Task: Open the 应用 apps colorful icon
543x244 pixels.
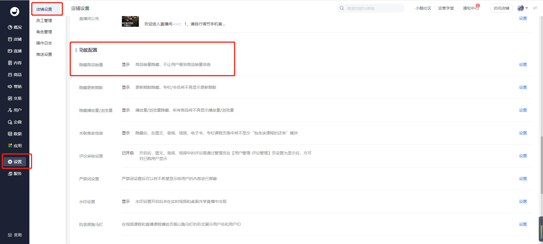Action: tap(10, 146)
